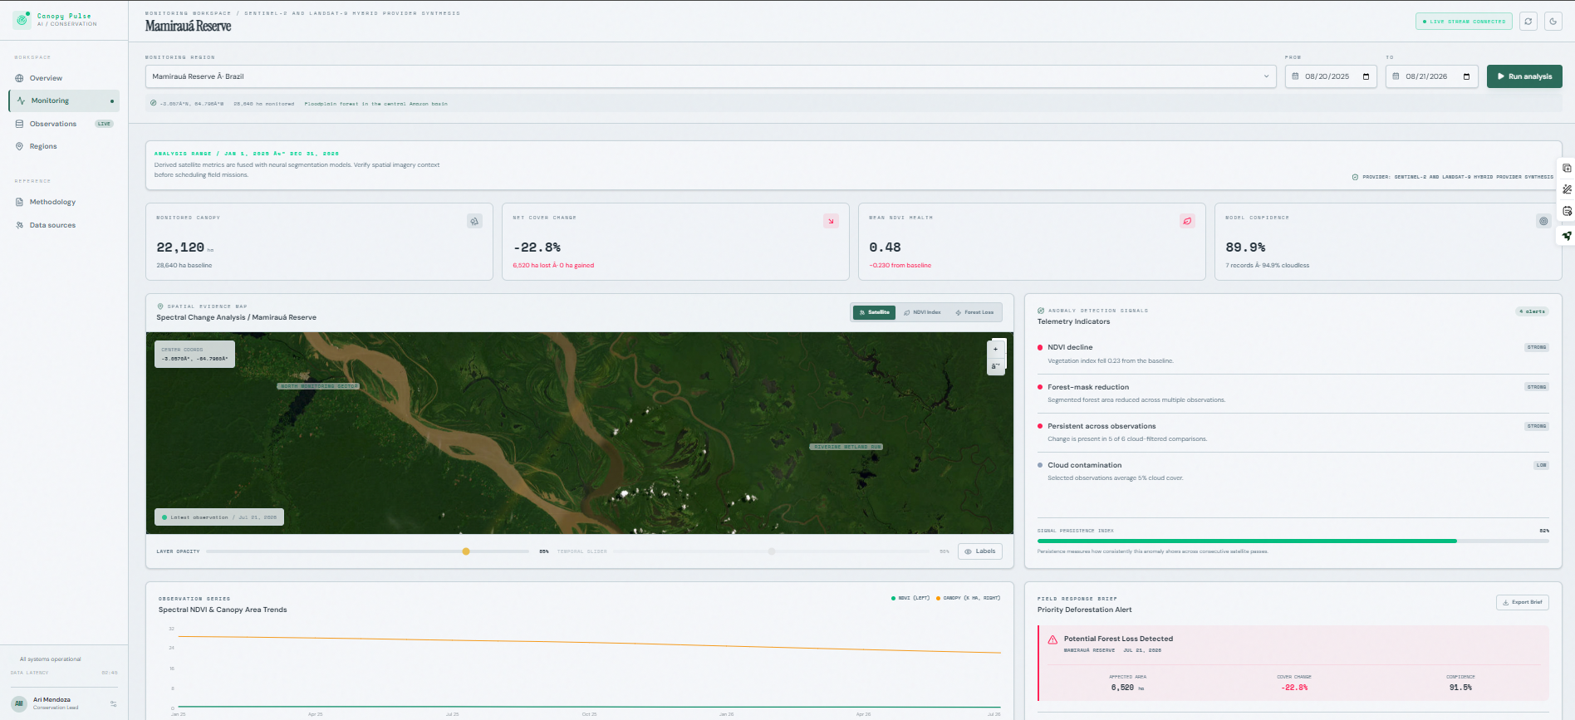Click the Layer Opacity slider handle
The image size is (1575, 720).
[x=466, y=551]
